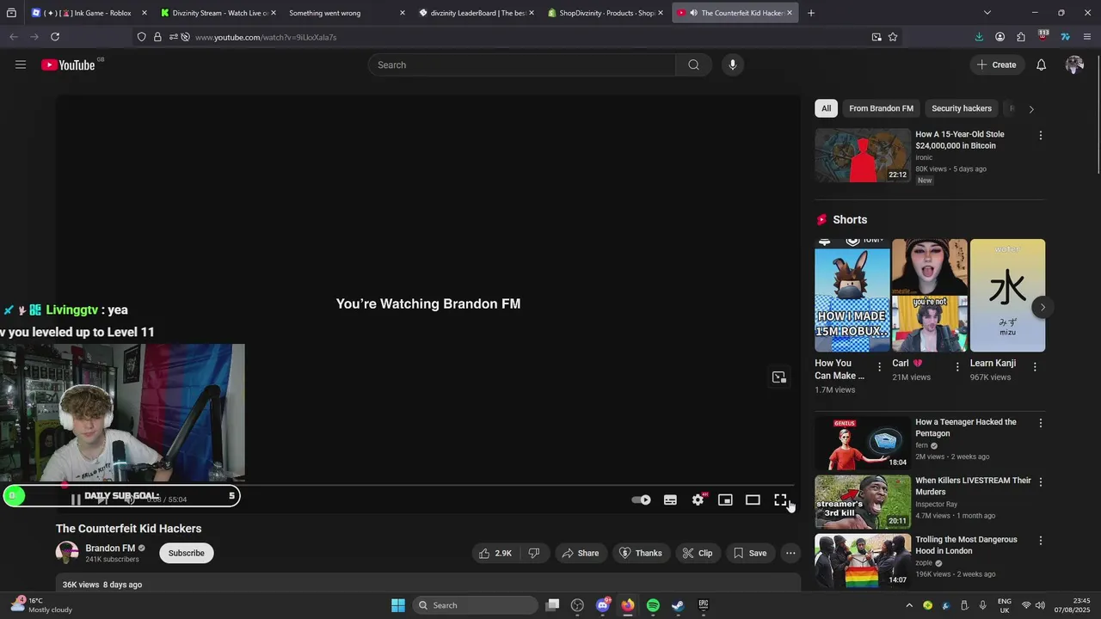The height and width of the screenshot is (619, 1101).
Task: Like the video with thumbs up
Action: pyautogui.click(x=495, y=553)
